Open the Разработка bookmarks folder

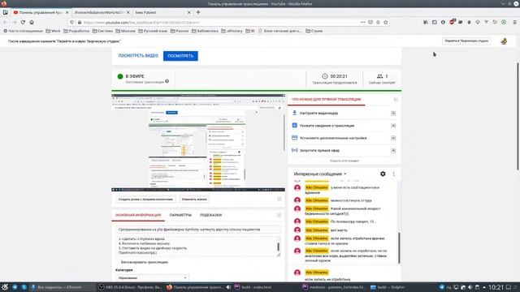[76, 31]
